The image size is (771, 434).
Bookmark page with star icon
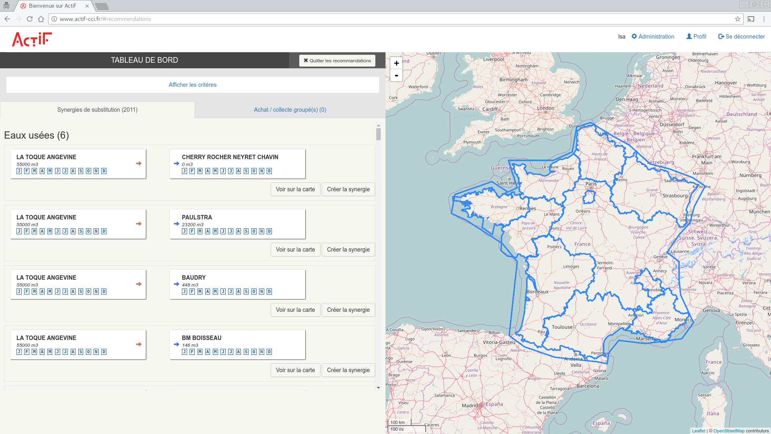click(738, 19)
